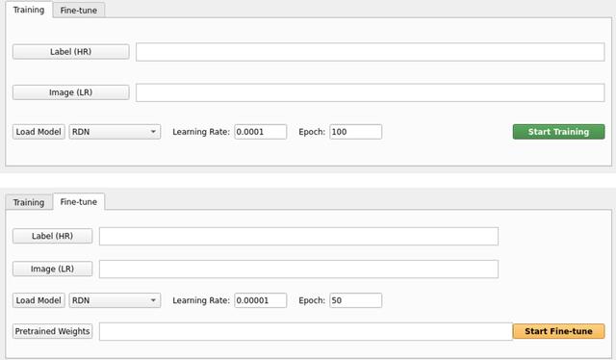
Task: Start Training with the green button
Action: [x=558, y=132]
